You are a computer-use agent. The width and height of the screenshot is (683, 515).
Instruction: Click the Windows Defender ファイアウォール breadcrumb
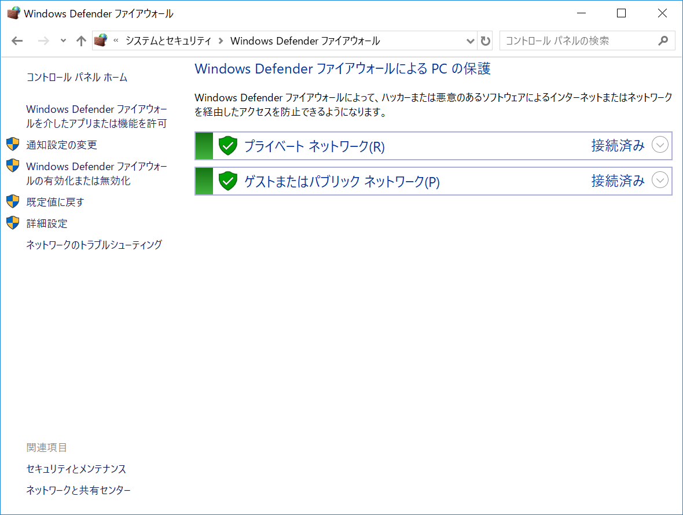click(x=305, y=41)
